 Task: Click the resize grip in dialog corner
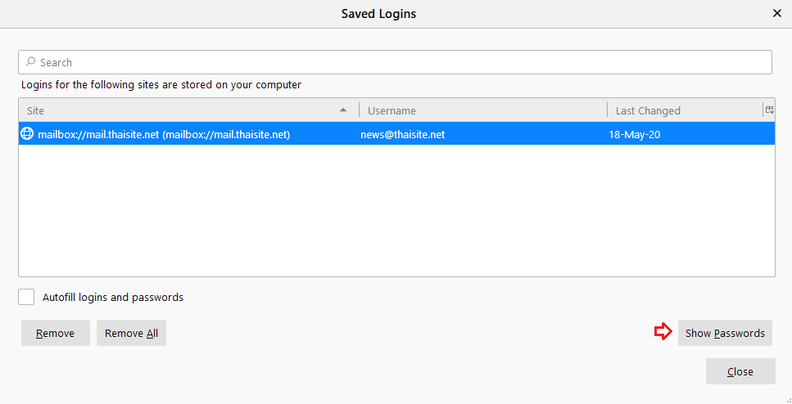pos(787,399)
